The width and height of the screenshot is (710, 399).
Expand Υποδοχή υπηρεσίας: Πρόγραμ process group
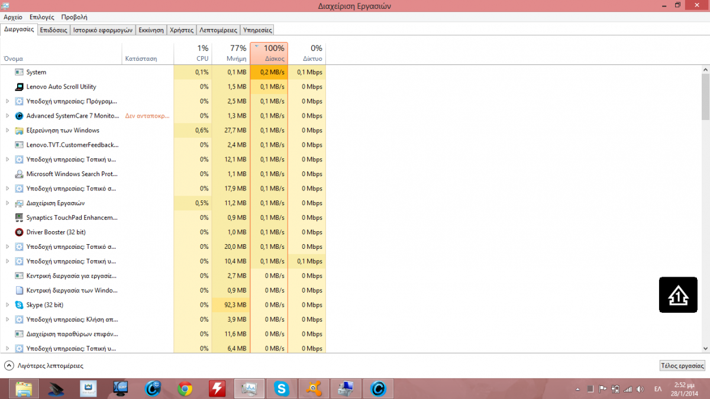click(7, 101)
